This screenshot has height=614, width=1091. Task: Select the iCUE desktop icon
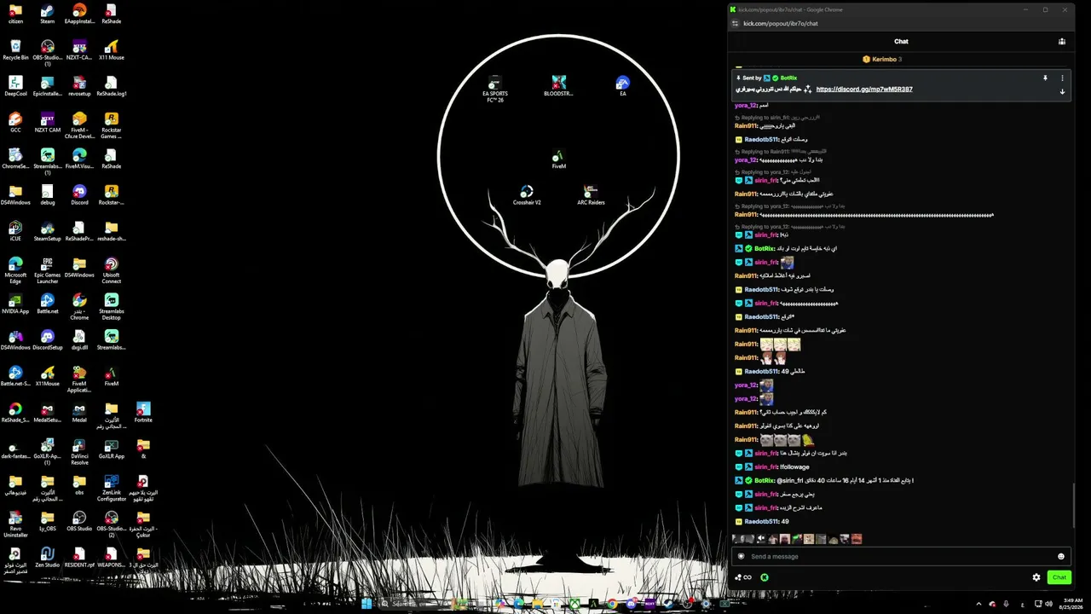coord(15,231)
